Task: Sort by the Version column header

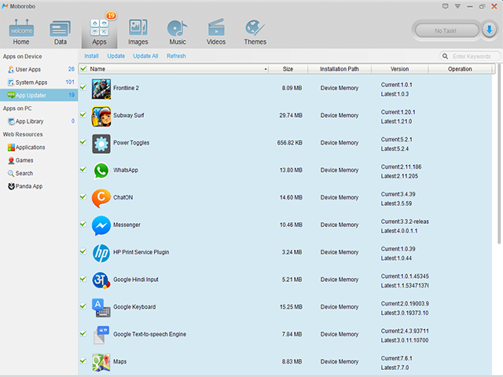Action: pyautogui.click(x=400, y=69)
